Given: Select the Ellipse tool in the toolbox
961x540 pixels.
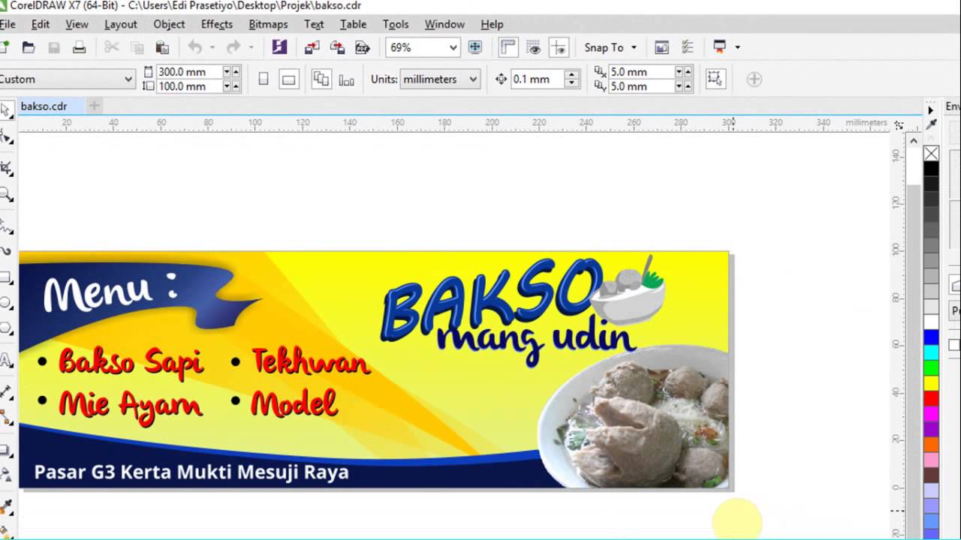Looking at the screenshot, I should click(6, 304).
